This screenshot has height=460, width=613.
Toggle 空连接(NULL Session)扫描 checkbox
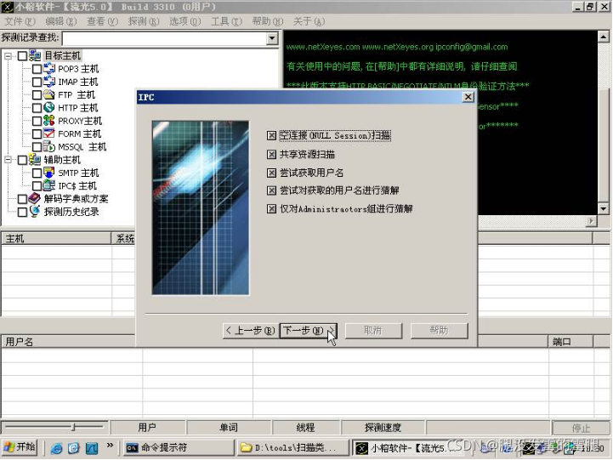[271, 135]
